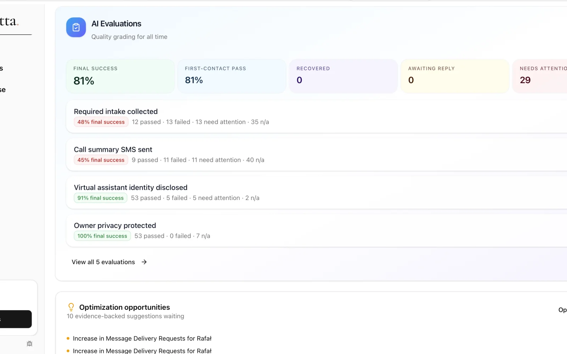This screenshot has height=354, width=567.
Task: Click the 91% final success badge
Action: (x=101, y=198)
